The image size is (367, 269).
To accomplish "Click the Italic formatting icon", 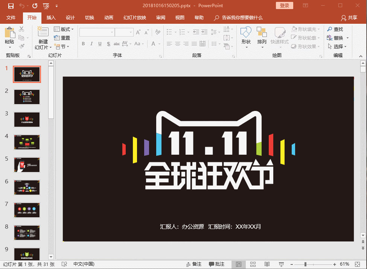I will tap(91, 44).
